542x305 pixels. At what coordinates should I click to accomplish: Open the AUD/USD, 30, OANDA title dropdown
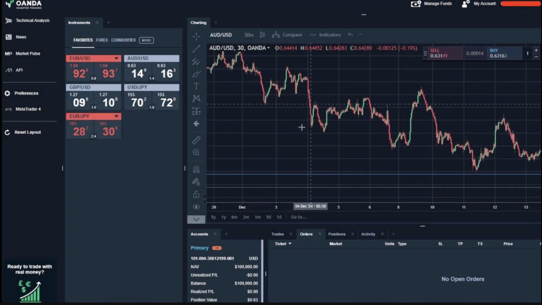tap(240, 48)
